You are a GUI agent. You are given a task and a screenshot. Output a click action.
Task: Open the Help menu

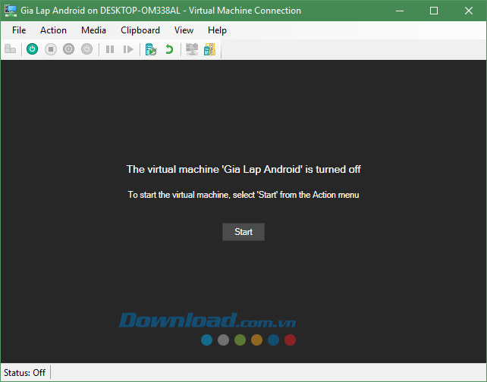pyautogui.click(x=217, y=30)
